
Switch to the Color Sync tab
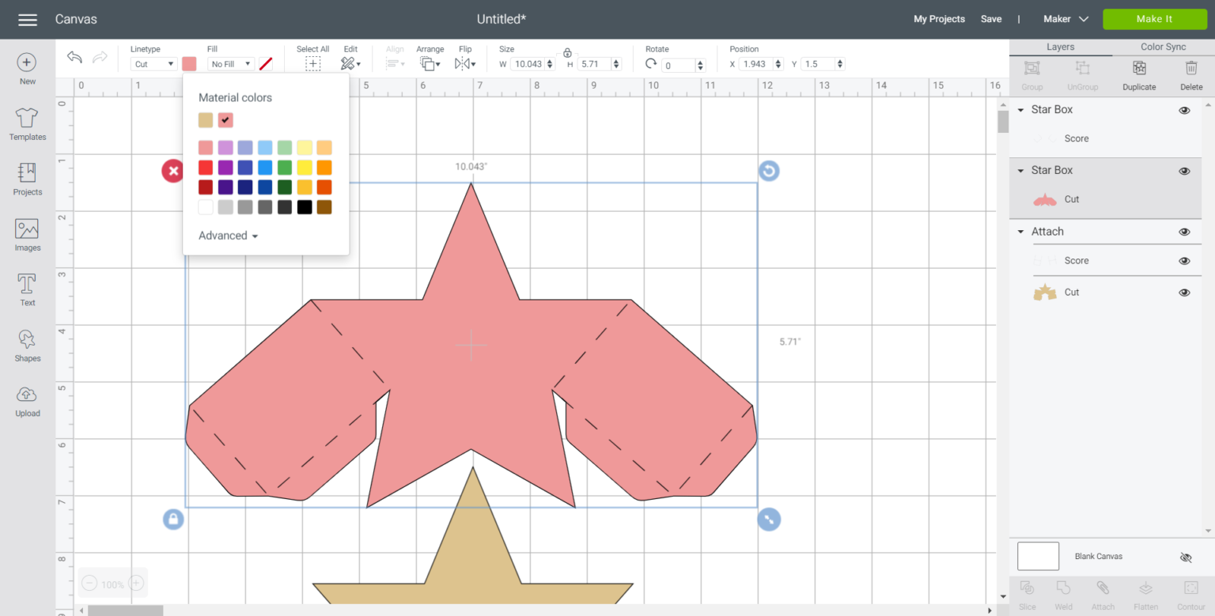pyautogui.click(x=1162, y=46)
